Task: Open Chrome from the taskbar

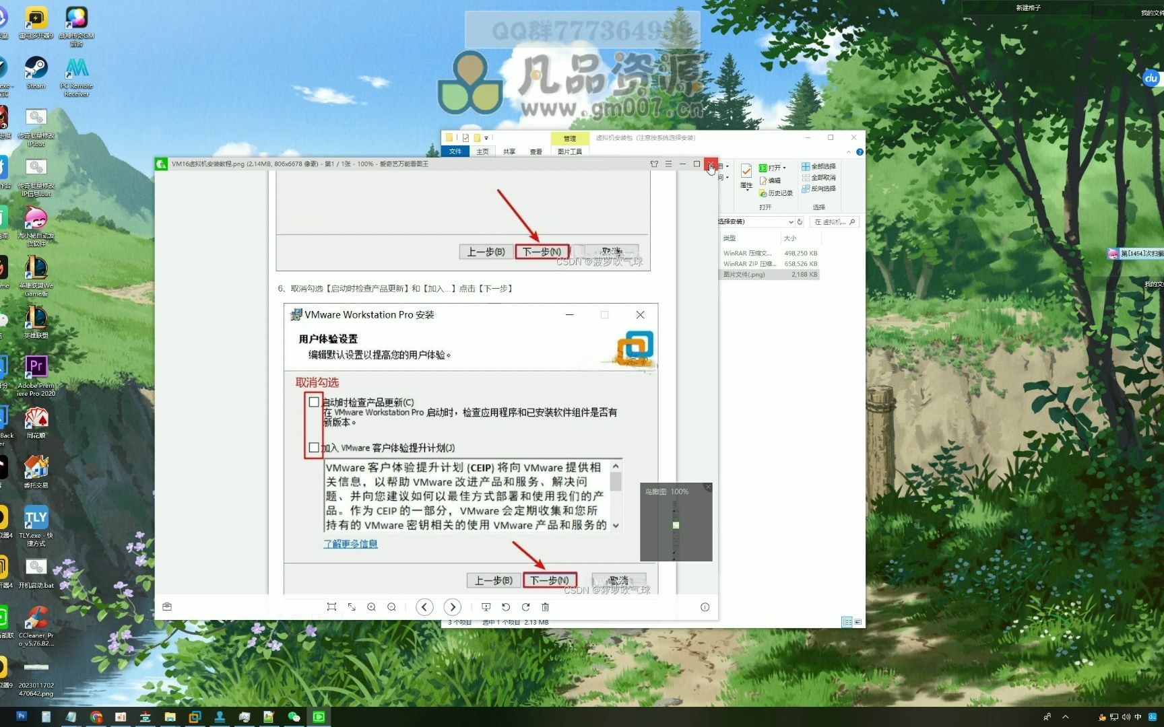Action: click(96, 717)
